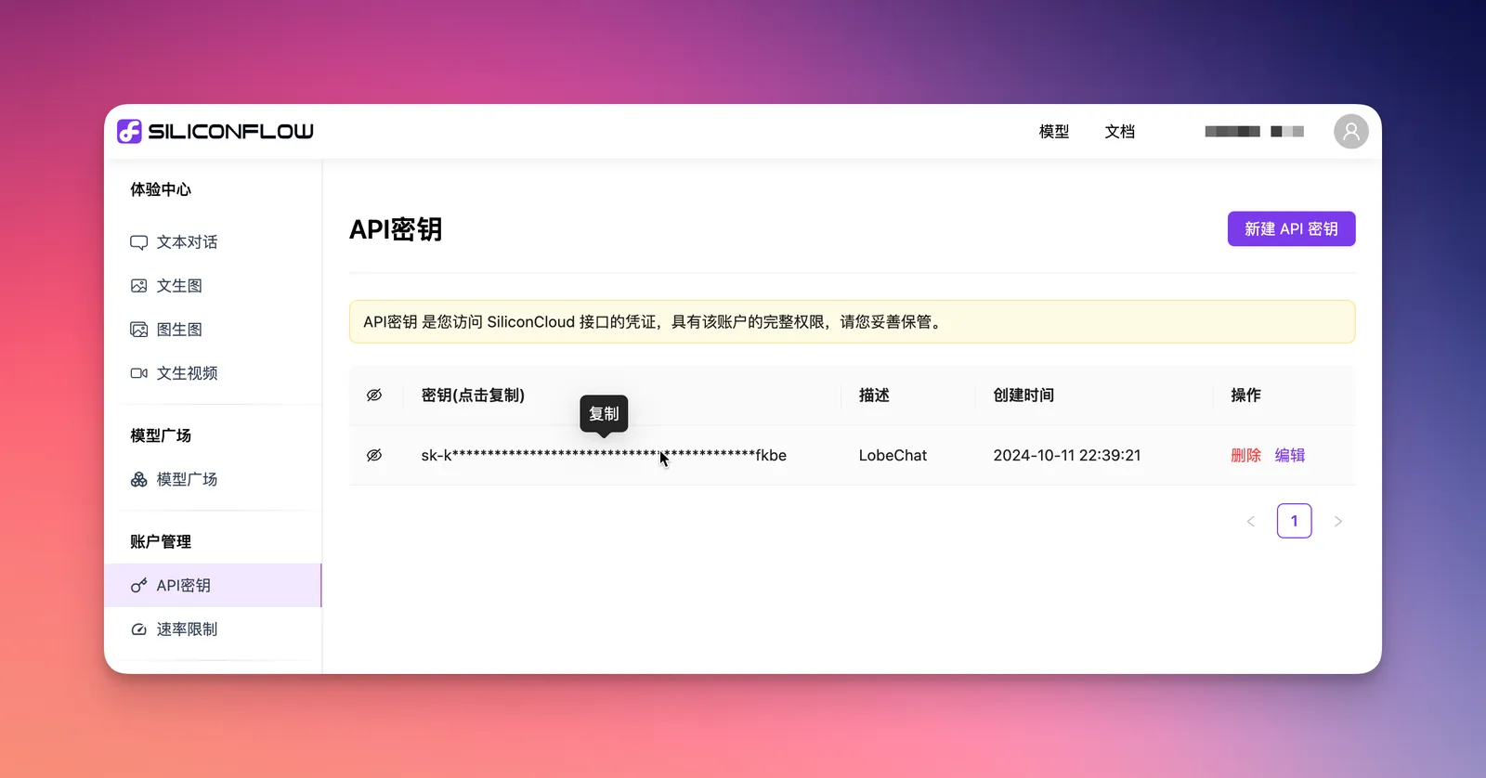Select the 图生图 picture icon
Screen dimensions: 1486x778
point(138,330)
